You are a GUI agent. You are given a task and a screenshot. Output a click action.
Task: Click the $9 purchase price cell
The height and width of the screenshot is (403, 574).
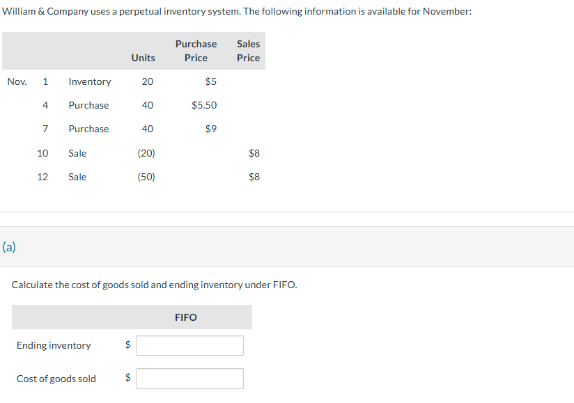click(x=211, y=129)
